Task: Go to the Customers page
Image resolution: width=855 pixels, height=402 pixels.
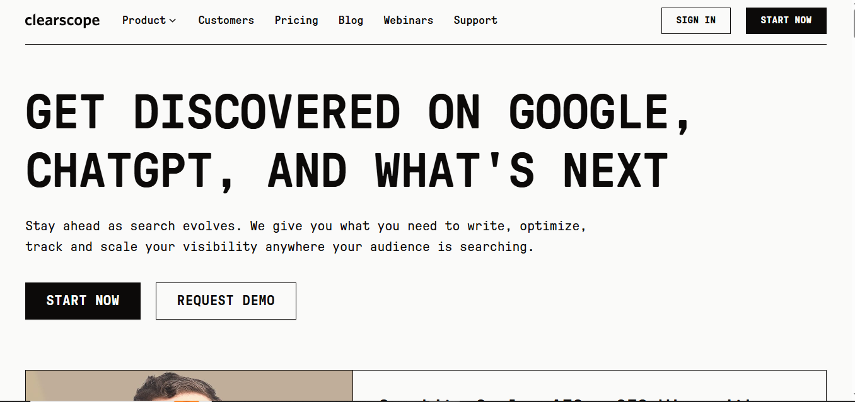Action: coord(226,20)
